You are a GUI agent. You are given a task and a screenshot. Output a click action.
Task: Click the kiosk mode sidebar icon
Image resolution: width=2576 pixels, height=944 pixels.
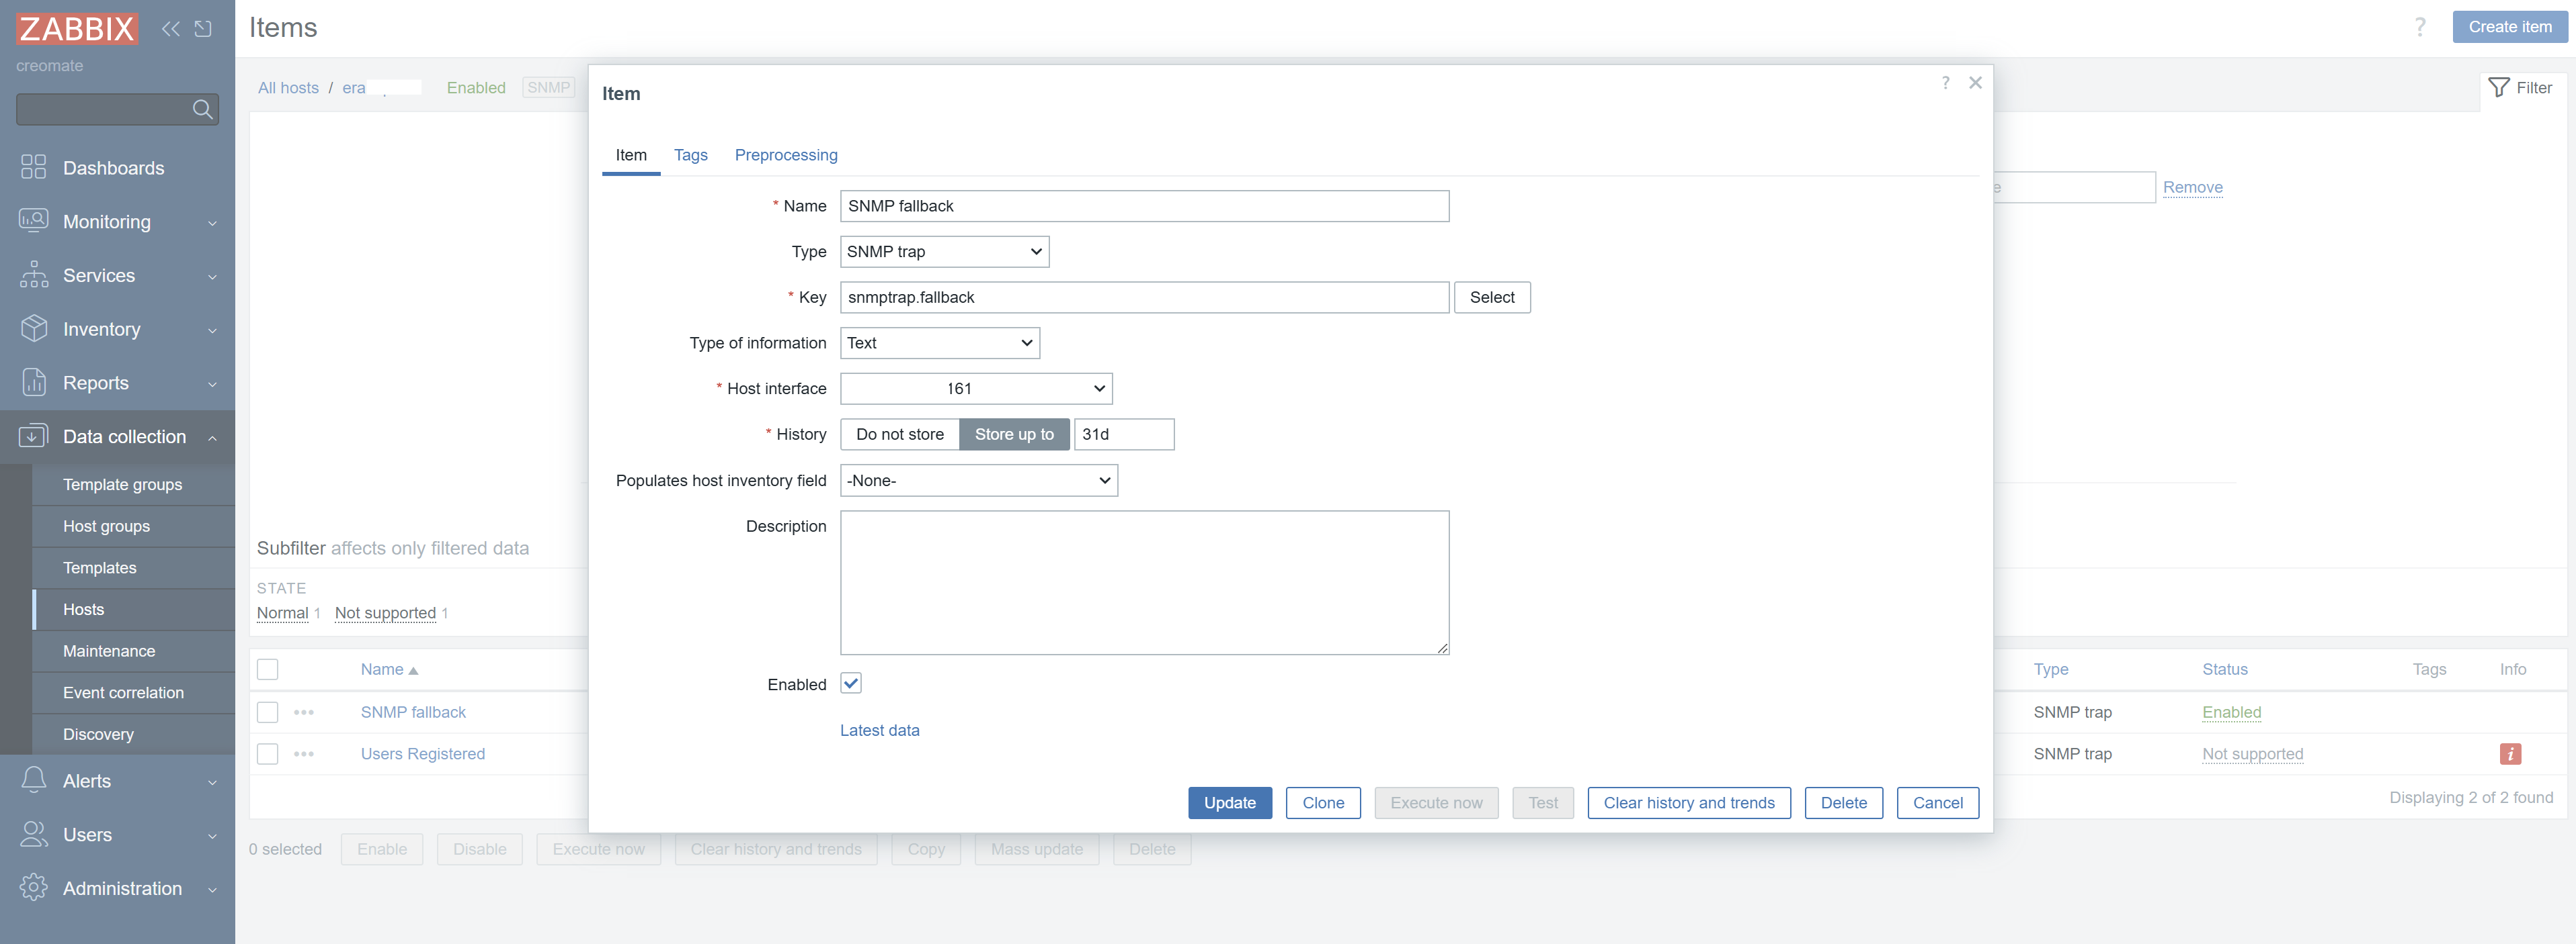click(x=203, y=28)
